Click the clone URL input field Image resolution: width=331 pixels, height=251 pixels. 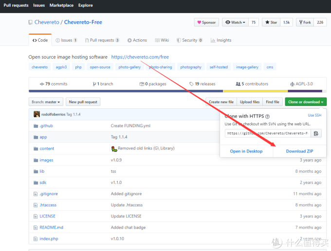click(267, 134)
